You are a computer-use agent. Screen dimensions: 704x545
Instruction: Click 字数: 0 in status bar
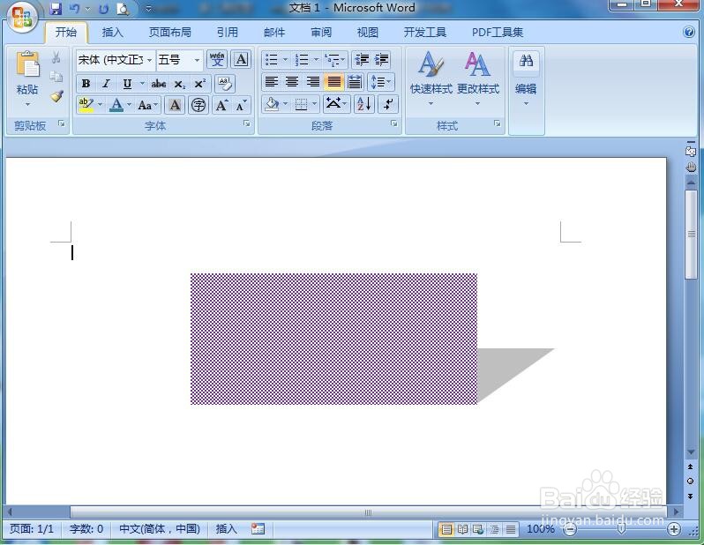tap(86, 529)
